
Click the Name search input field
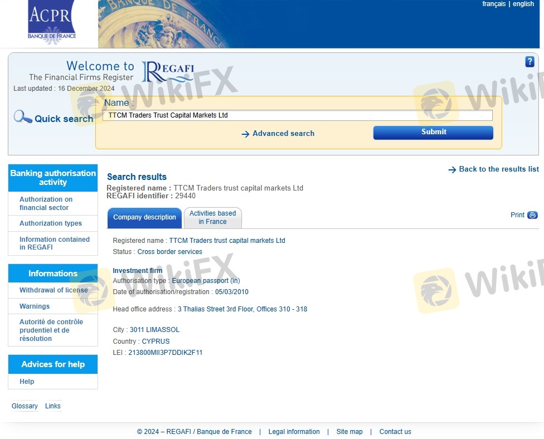(297, 115)
